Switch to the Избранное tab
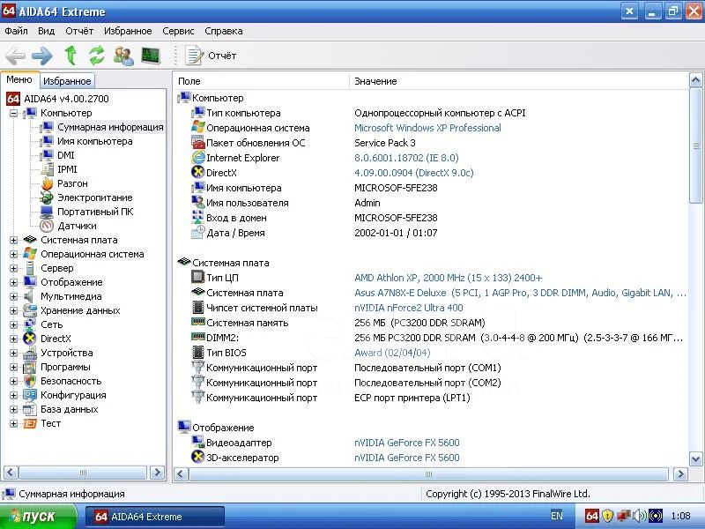 (67, 81)
